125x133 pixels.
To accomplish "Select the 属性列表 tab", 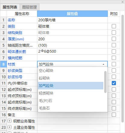I will pos(10,7).
